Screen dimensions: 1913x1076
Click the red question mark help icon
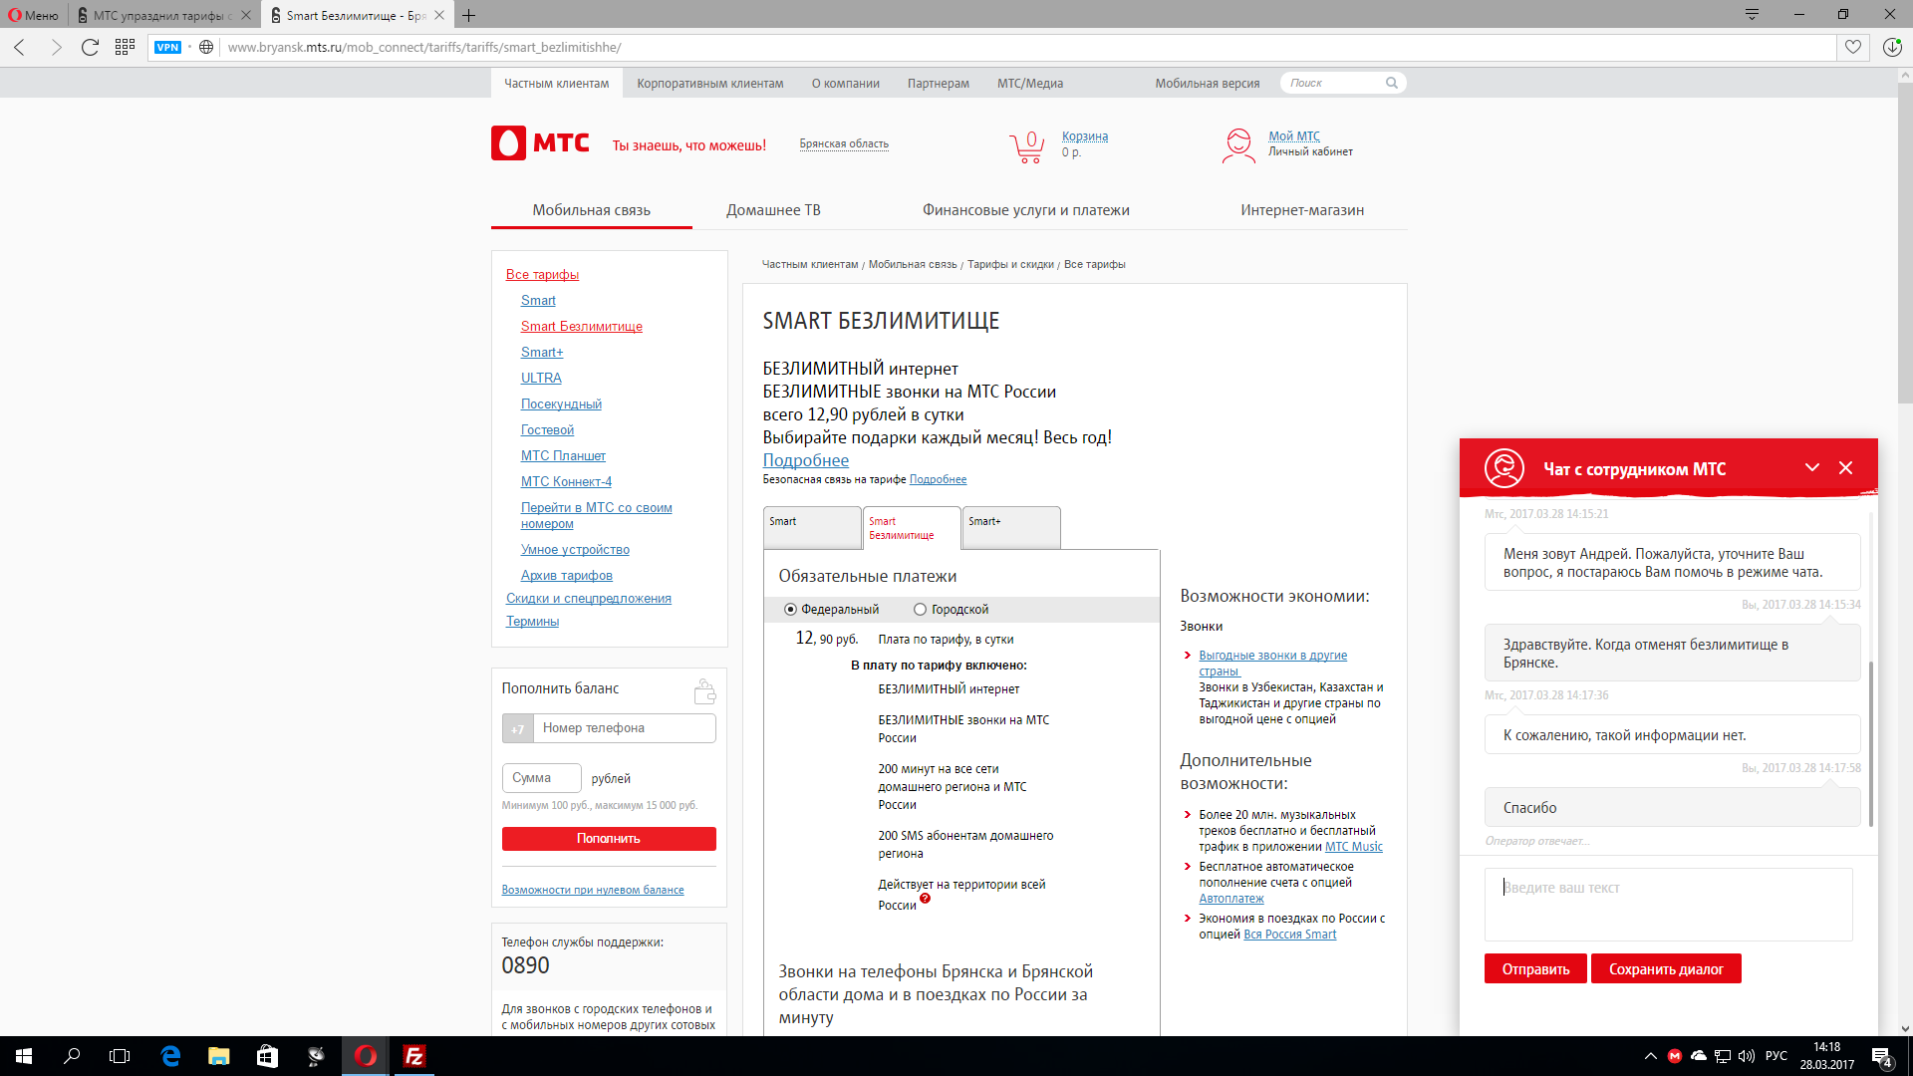pyautogui.click(x=925, y=898)
